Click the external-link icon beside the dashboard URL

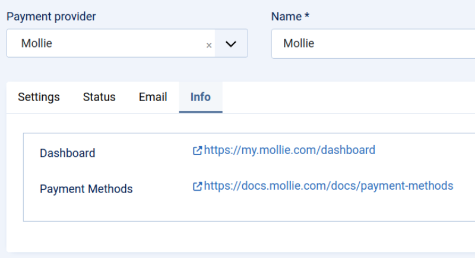[x=197, y=150]
